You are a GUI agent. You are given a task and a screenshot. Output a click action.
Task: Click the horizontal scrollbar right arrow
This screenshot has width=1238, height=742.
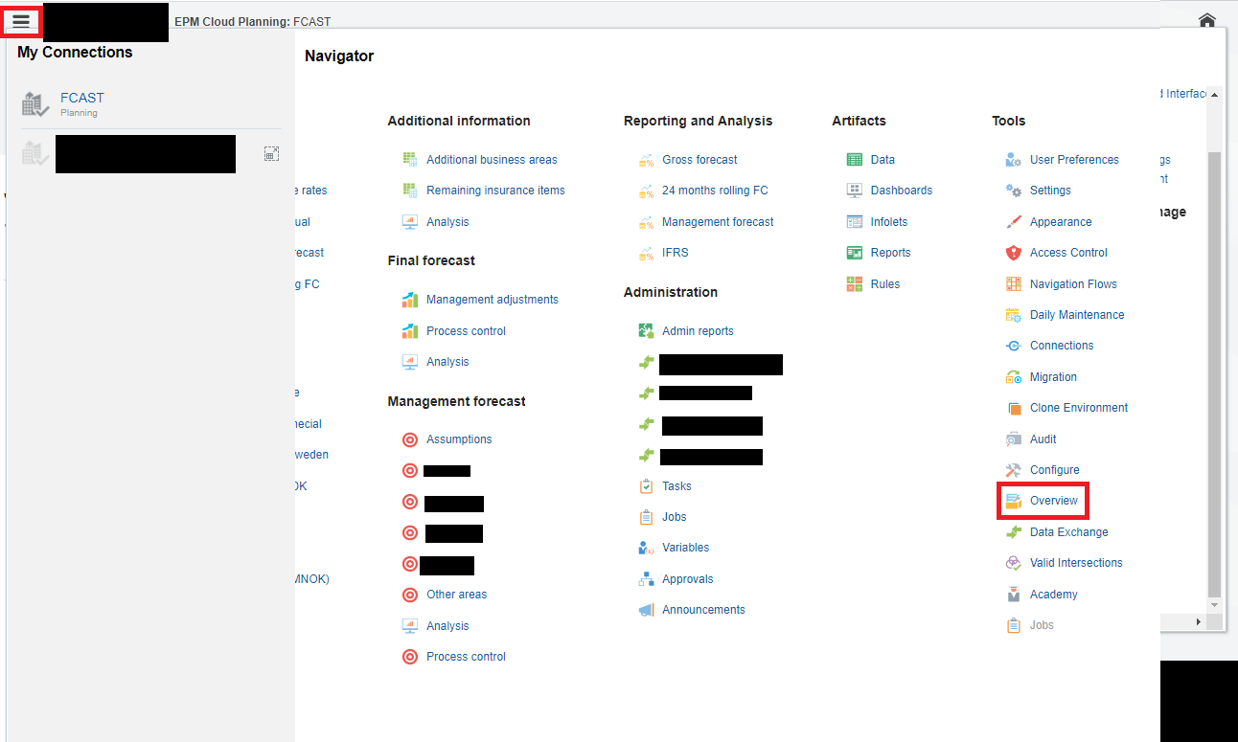tap(1198, 622)
